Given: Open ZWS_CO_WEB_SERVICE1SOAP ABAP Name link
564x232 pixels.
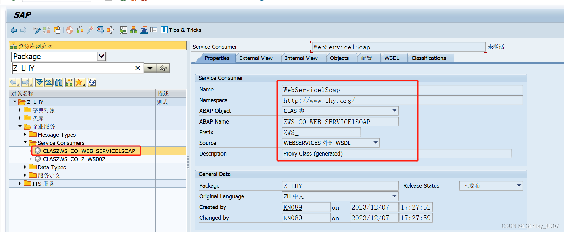Looking at the screenshot, I should click(x=327, y=122).
